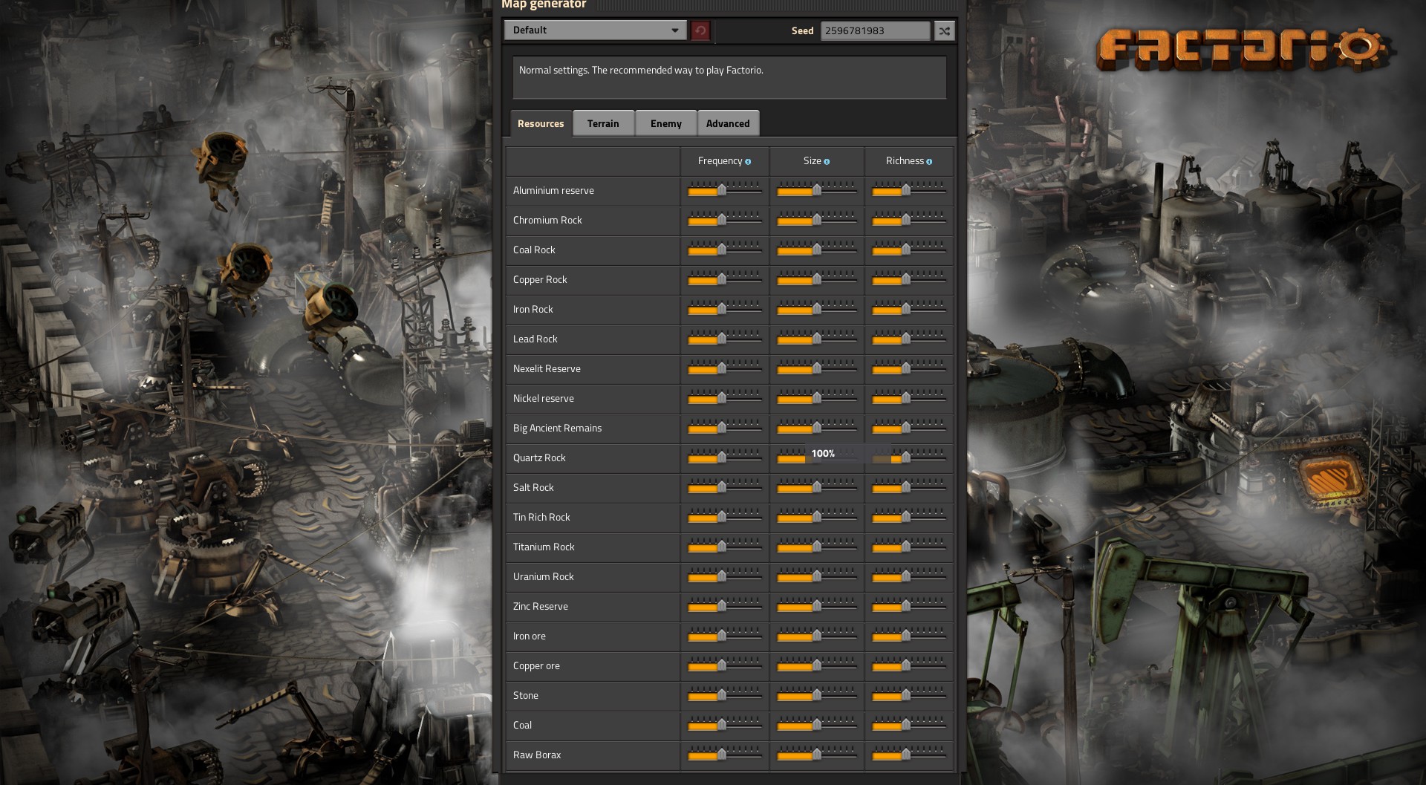Switch to the Resources tab

541,123
